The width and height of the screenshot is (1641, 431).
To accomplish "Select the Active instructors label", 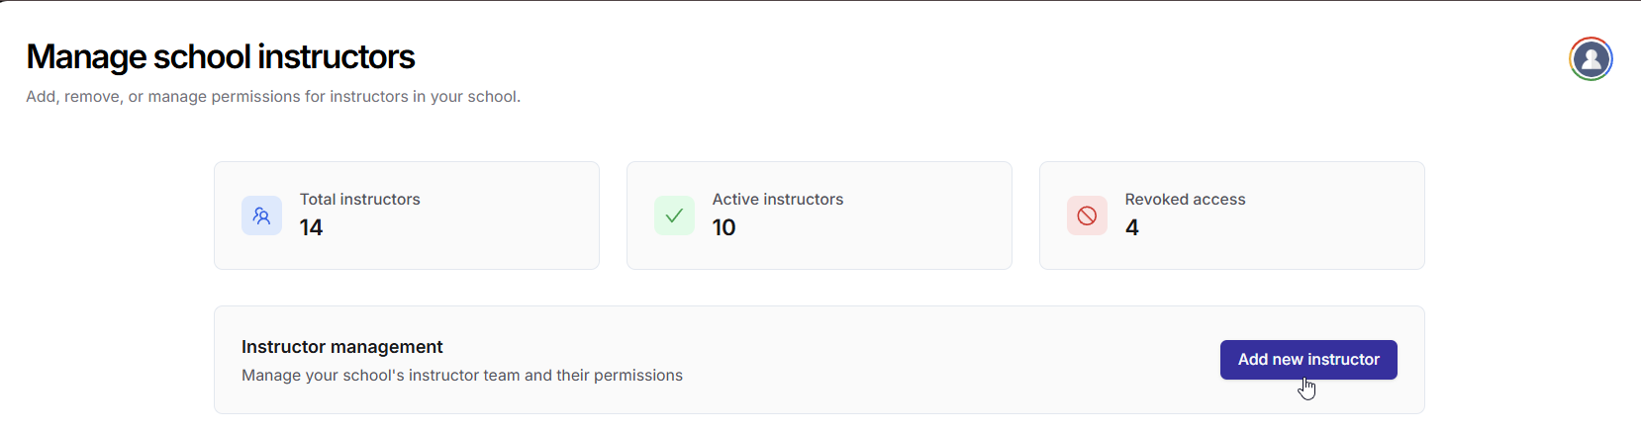I will click(x=777, y=200).
